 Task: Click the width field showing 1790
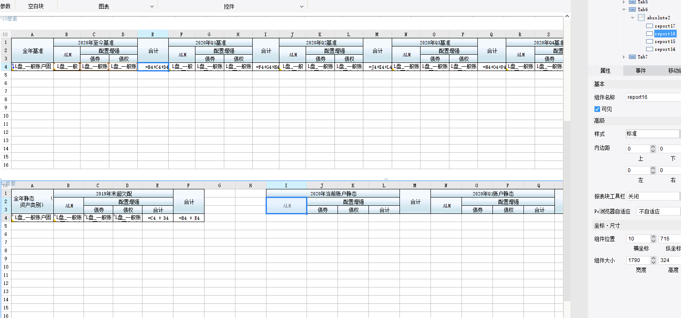tap(638, 260)
